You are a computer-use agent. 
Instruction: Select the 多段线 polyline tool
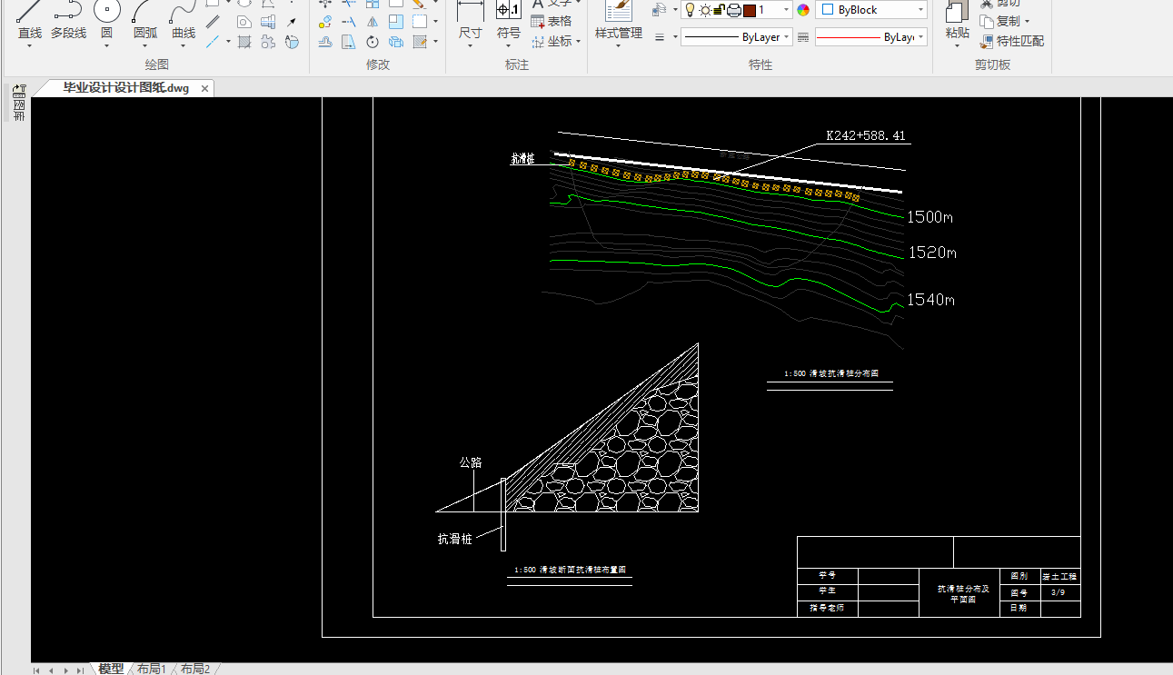point(68,22)
